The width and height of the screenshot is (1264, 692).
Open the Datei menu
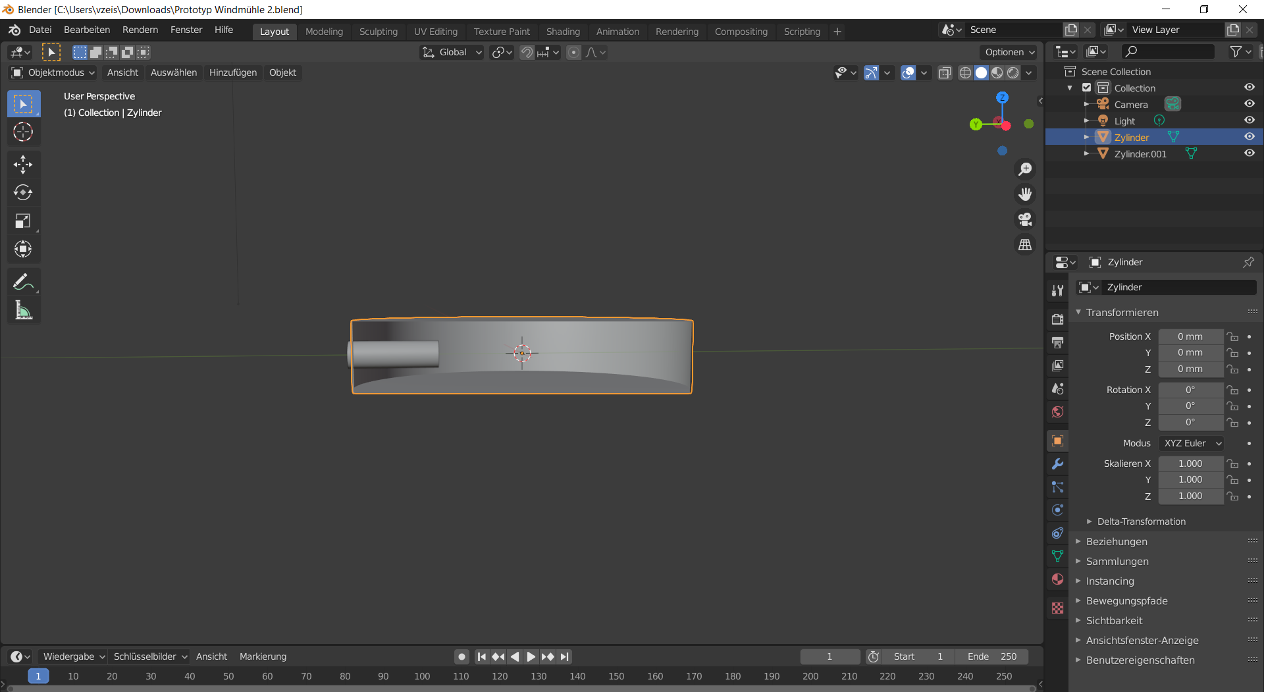40,30
